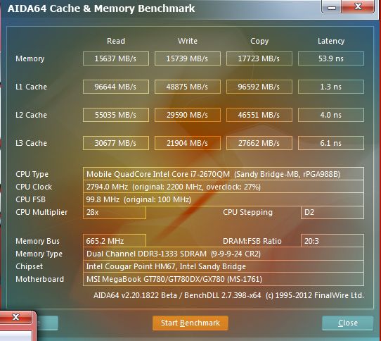Select L3 Cache latency 6.1 ns
Screen dimensions: 381x341
[330, 143]
